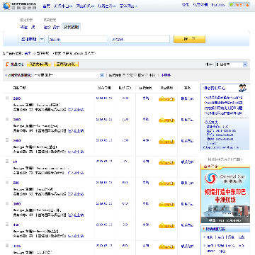255x255 pixels.
Task: Open the 5400 listing title link
Action: pyautogui.click(x=17, y=98)
